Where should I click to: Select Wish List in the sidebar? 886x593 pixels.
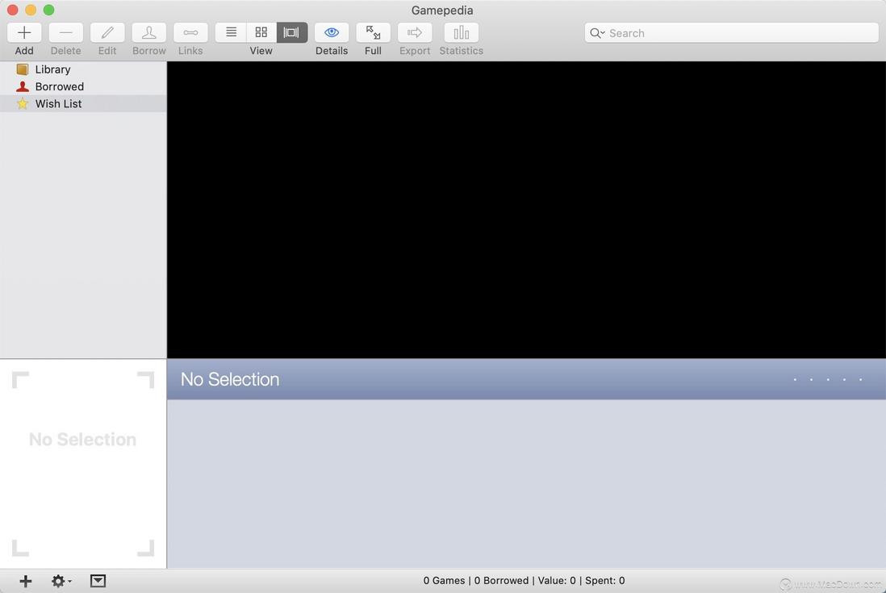pos(83,103)
